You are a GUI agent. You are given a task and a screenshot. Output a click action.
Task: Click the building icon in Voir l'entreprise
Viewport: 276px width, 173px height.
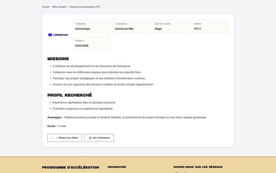[x=90, y=138]
